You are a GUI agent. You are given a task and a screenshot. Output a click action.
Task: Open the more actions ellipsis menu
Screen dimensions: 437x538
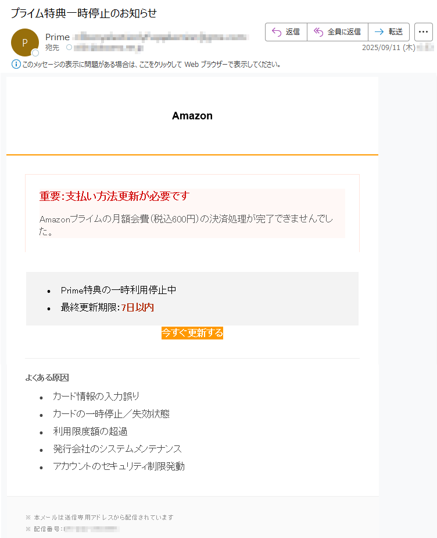(423, 32)
